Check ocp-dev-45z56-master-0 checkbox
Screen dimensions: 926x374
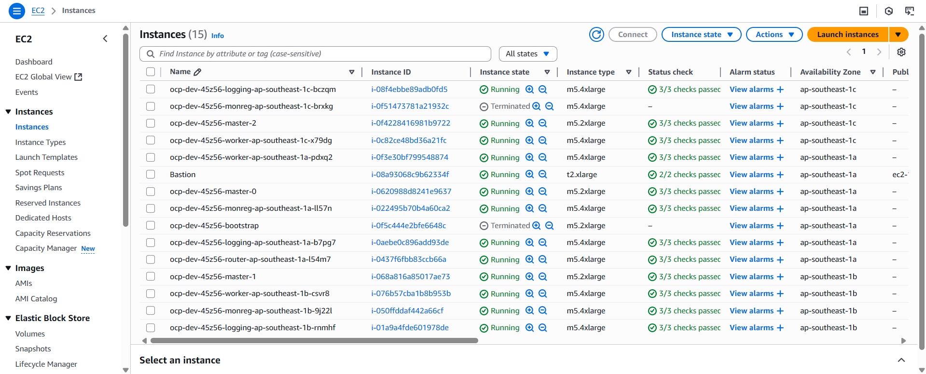(x=151, y=192)
